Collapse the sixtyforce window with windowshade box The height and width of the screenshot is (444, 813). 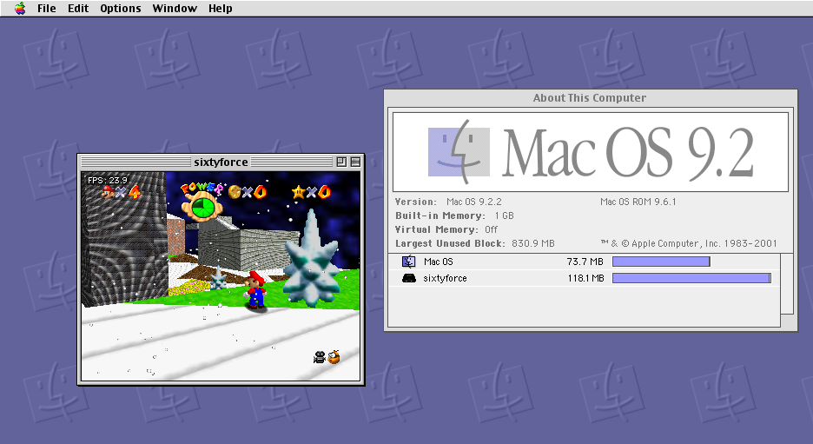355,162
